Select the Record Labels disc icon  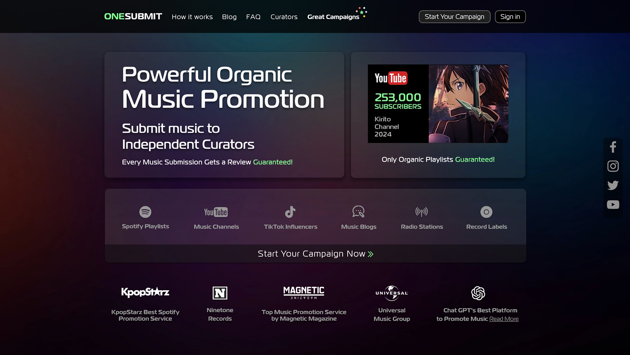(486, 212)
